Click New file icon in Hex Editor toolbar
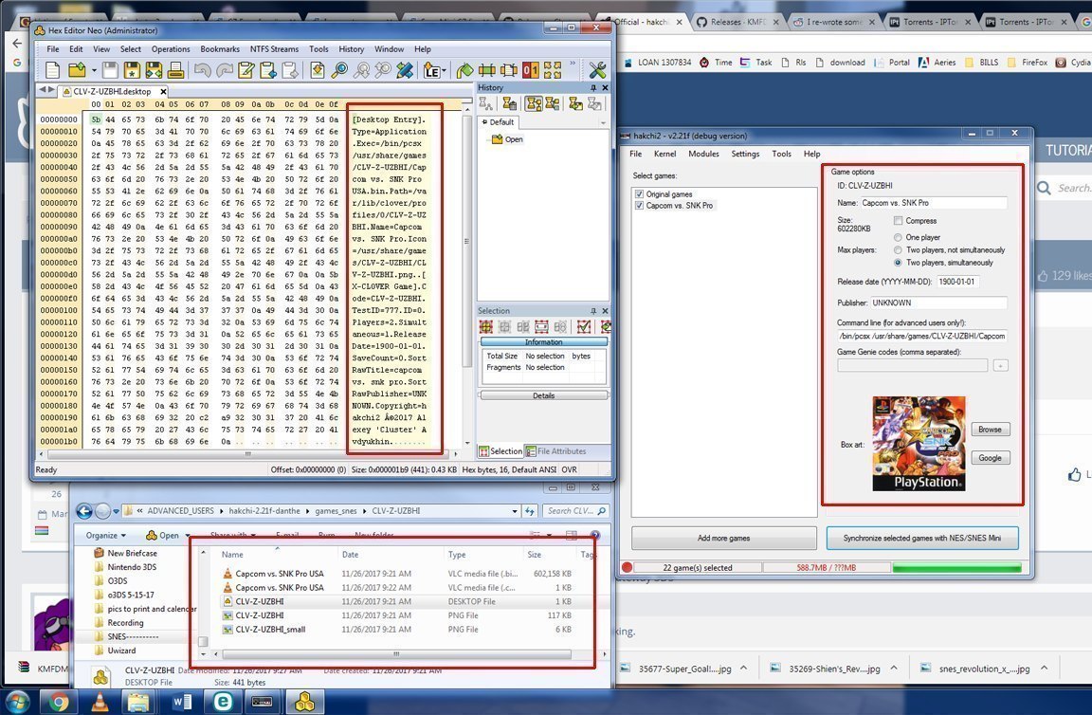The image size is (1092, 715). coord(52,69)
